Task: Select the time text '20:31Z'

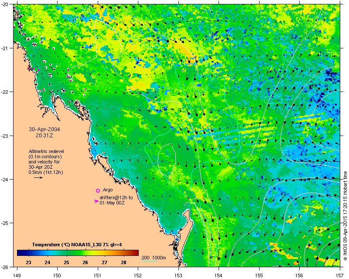Action: tap(44, 135)
